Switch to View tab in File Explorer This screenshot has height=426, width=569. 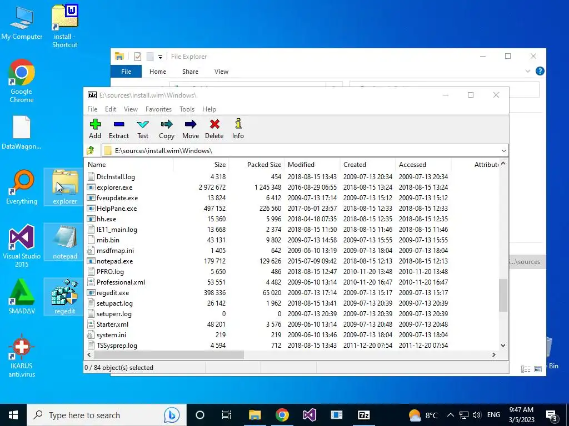[221, 72]
